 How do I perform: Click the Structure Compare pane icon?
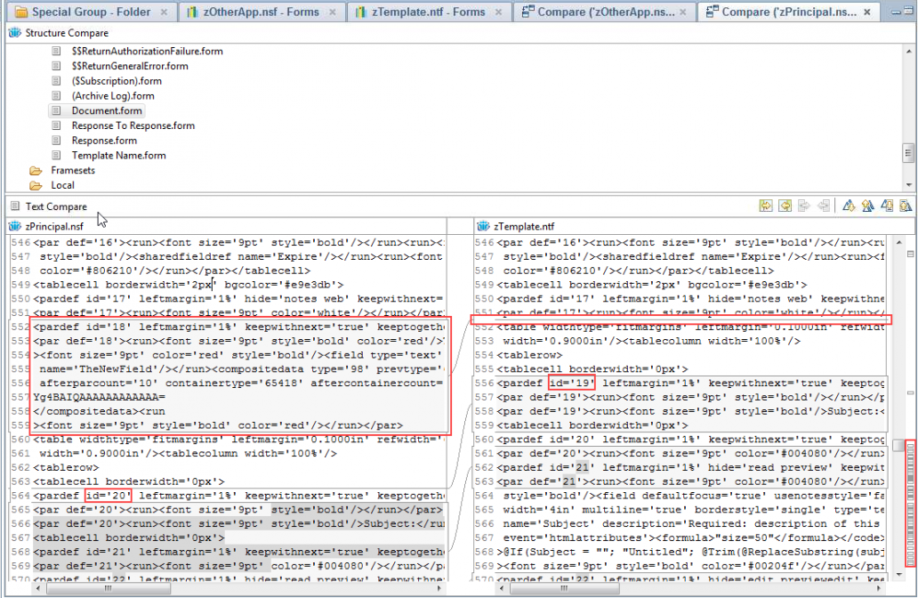click(x=14, y=33)
